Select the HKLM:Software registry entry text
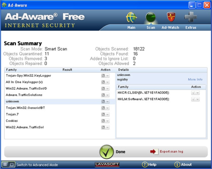Screen dimensions: 212x169 click(144, 99)
